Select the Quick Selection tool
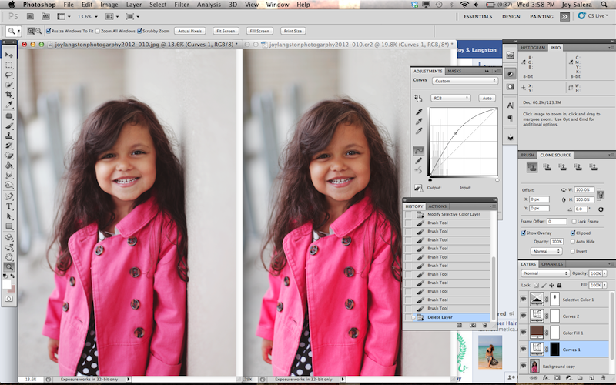616x385 pixels. [9, 85]
